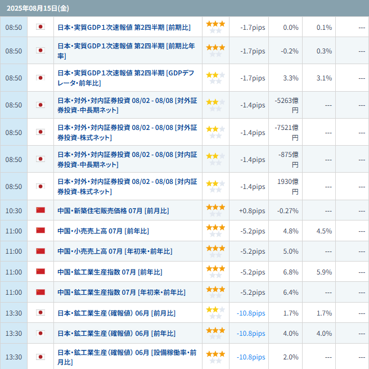Open 中国・小売売上高 07月 [年初来・前年比] link
The image size is (369, 369).
point(115,251)
